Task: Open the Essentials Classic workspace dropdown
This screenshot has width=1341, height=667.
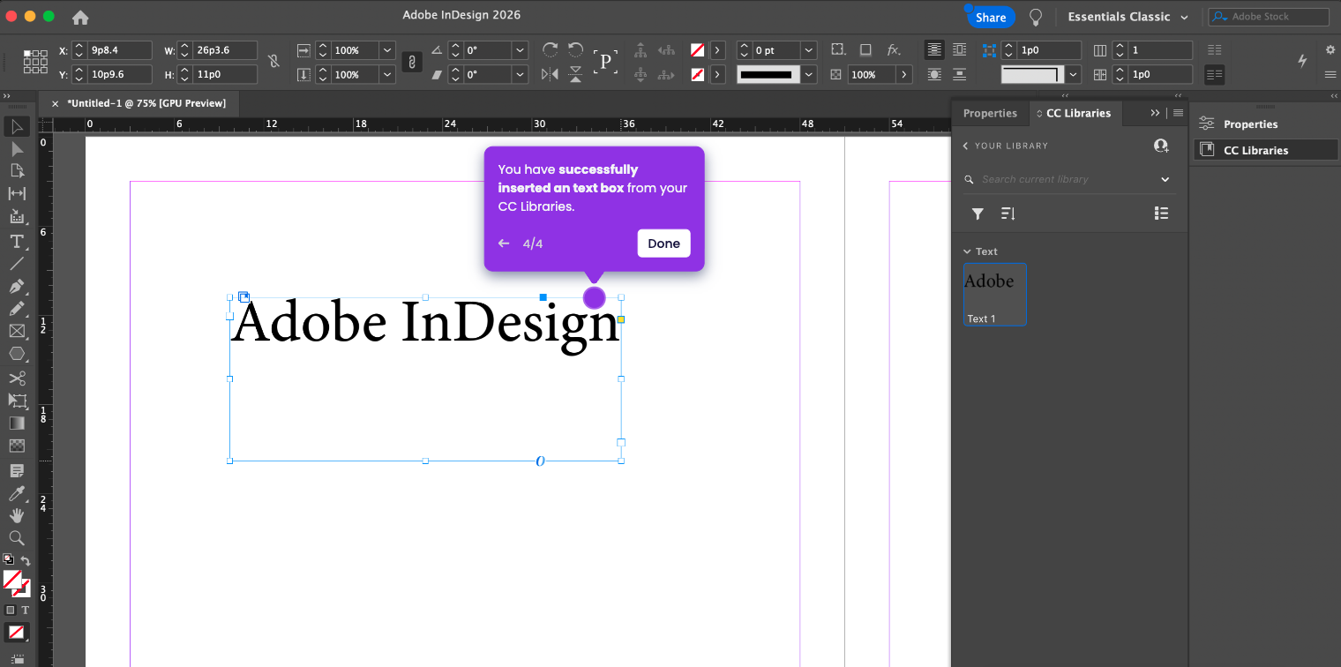Action: pos(1127,17)
